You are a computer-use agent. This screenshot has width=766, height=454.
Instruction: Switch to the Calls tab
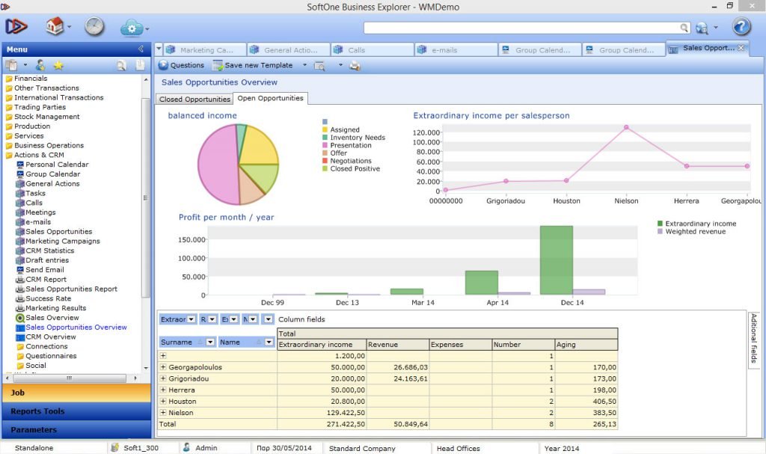[371, 50]
